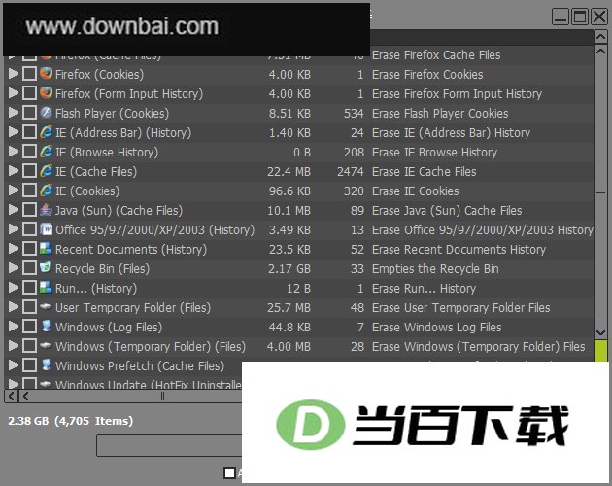Check the Firefox (Cookies) checkbox
This screenshot has width=612, height=486.
[29, 74]
